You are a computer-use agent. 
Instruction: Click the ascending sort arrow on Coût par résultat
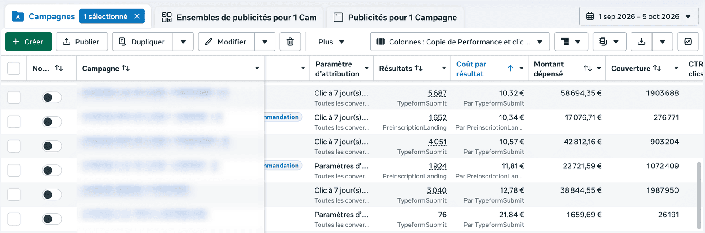[510, 68]
